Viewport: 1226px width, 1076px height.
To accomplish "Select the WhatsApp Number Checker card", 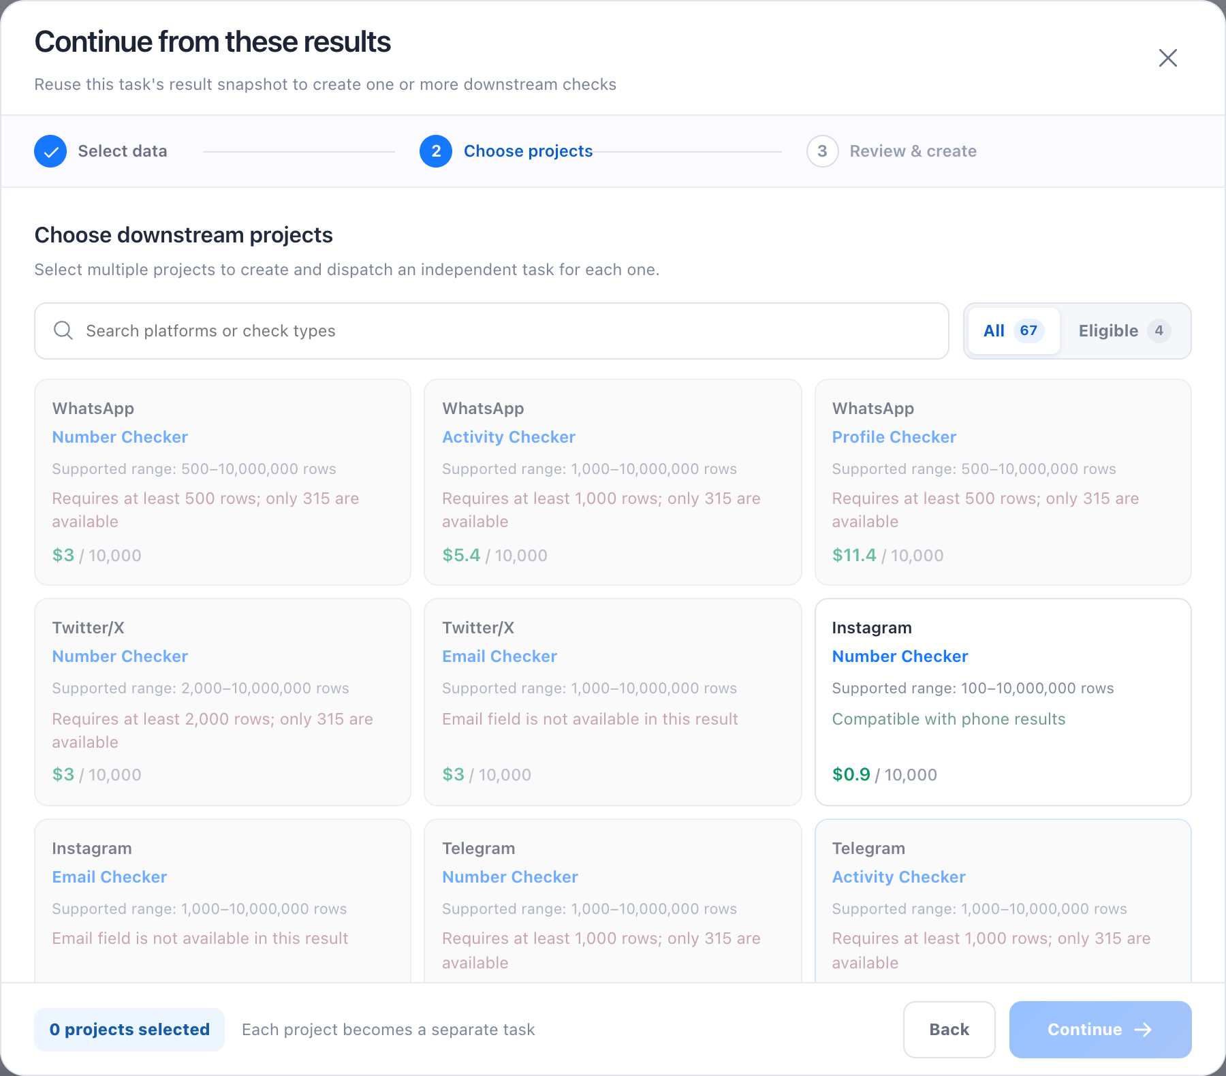I will (223, 482).
